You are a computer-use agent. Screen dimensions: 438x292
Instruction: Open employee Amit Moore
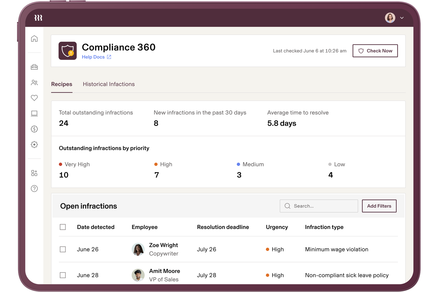click(x=165, y=271)
